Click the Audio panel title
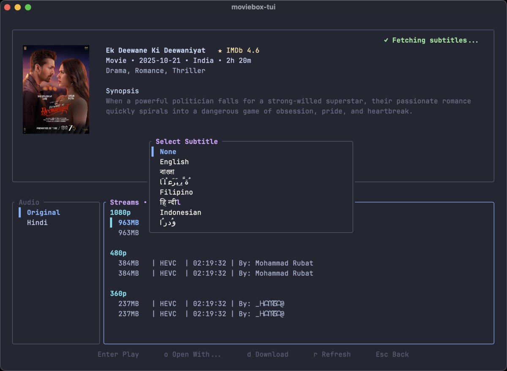Image resolution: width=507 pixels, height=371 pixels. click(29, 203)
